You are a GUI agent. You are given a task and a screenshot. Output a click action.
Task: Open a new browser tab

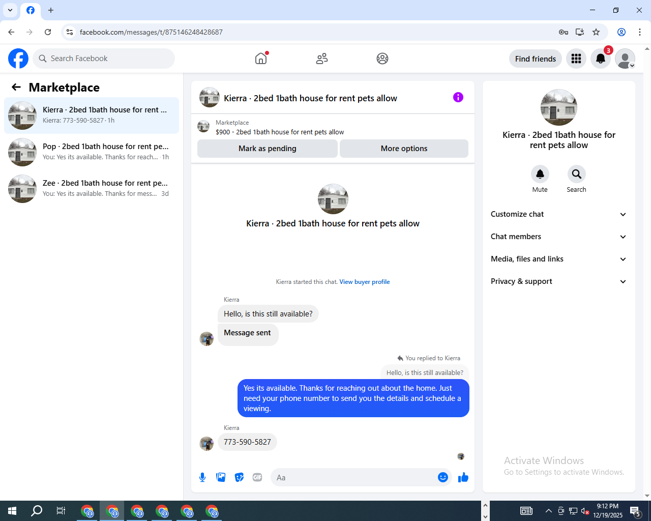click(x=51, y=10)
